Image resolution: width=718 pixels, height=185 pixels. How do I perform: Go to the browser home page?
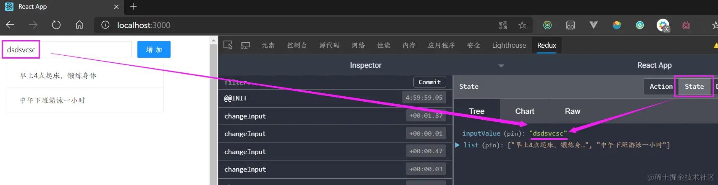pyautogui.click(x=79, y=25)
